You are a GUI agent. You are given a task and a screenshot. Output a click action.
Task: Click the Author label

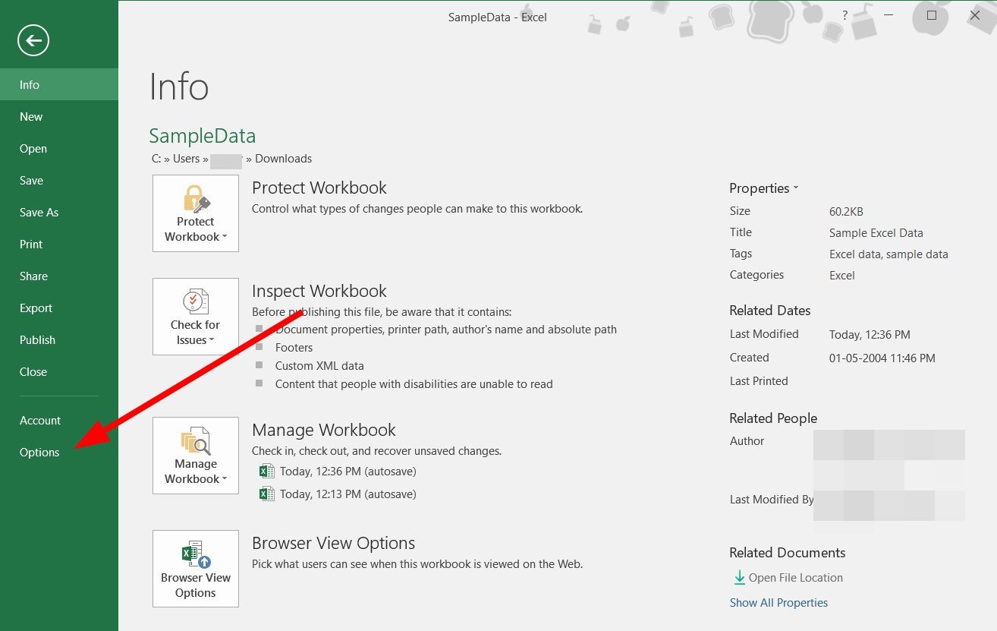click(x=747, y=441)
